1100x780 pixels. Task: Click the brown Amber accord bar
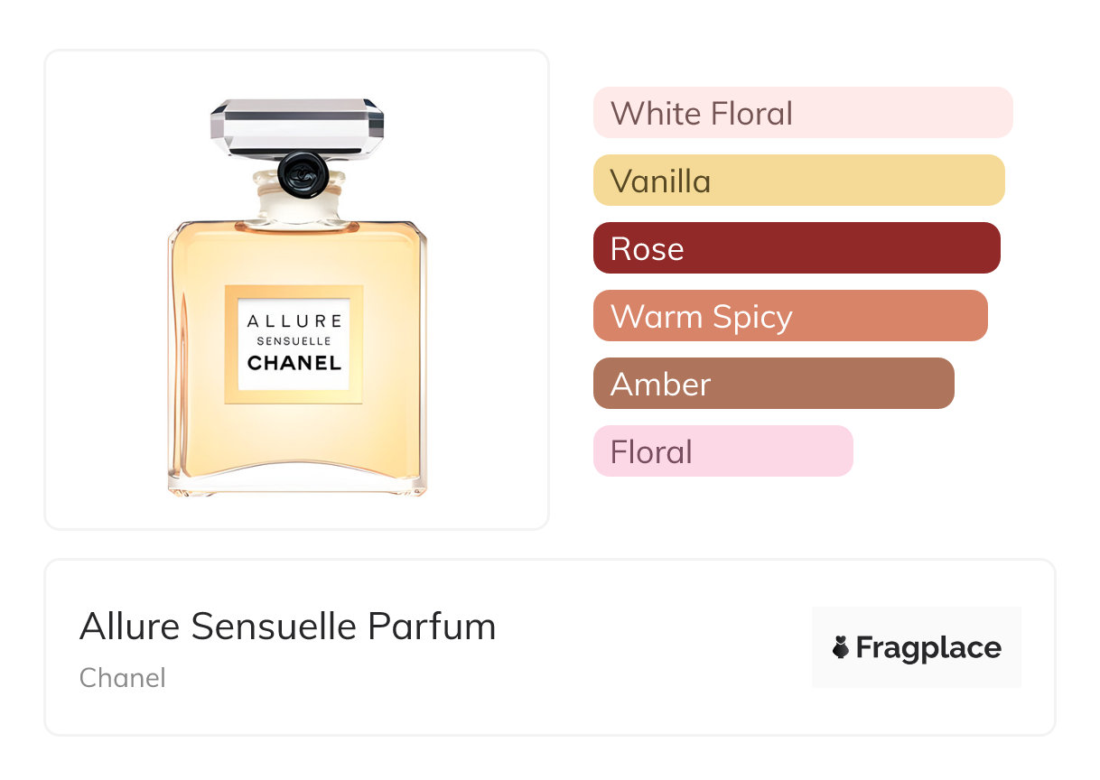(773, 384)
